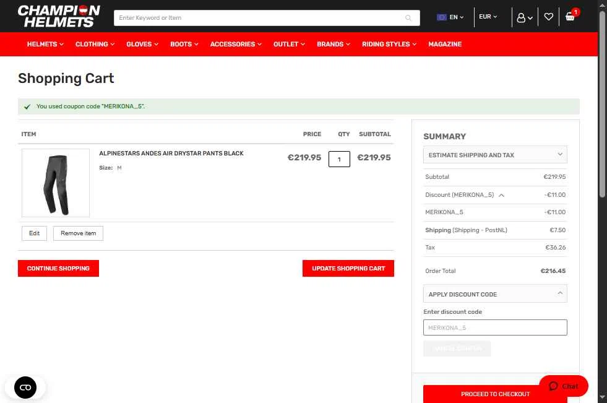Open the Boots menu

(x=184, y=44)
